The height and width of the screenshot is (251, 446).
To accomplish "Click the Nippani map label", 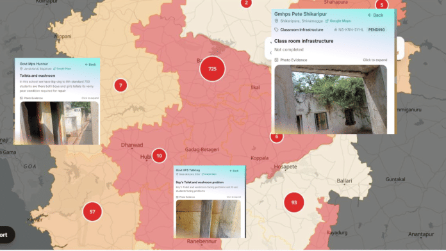I will (x=63, y=36).
